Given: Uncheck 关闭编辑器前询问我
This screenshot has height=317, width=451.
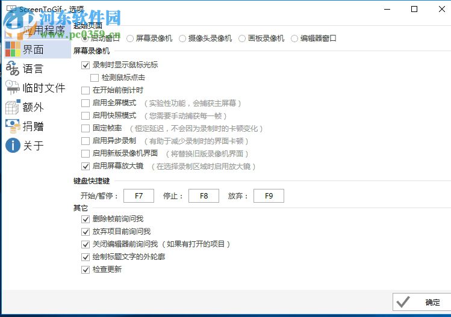Looking at the screenshot, I should pyautogui.click(x=86, y=245).
